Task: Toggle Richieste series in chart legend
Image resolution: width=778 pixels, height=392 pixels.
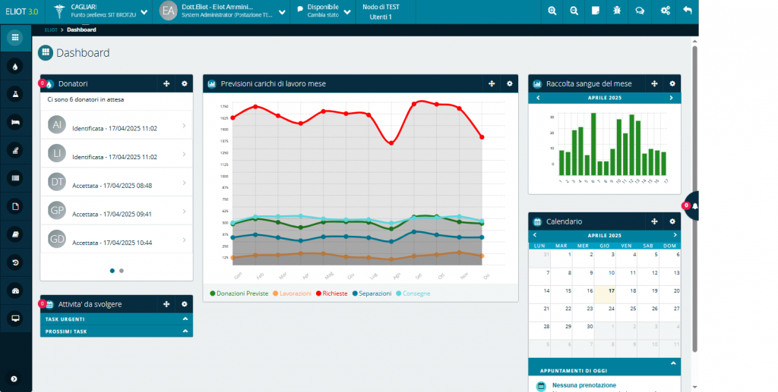Action: coord(331,293)
